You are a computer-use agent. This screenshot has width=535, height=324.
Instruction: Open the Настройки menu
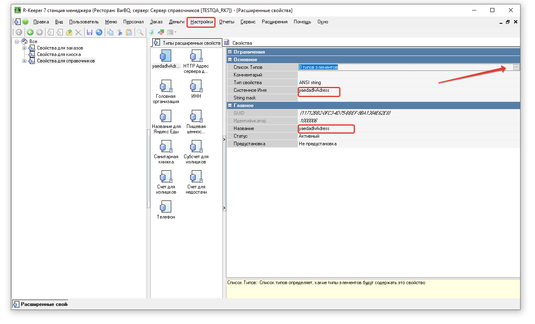point(201,22)
